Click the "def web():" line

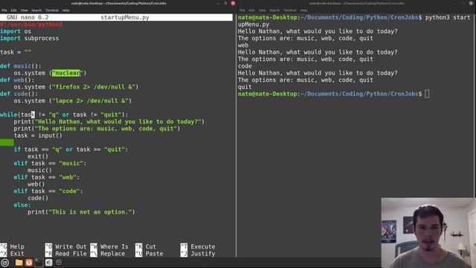pos(17,80)
